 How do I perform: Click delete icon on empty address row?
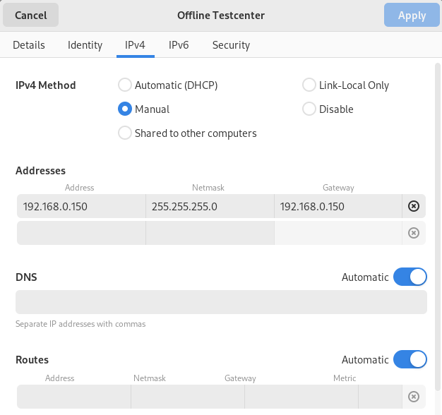pos(414,233)
